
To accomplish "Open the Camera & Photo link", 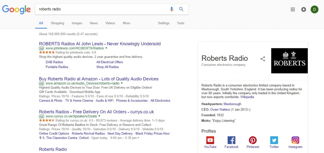I will point(51,100).
